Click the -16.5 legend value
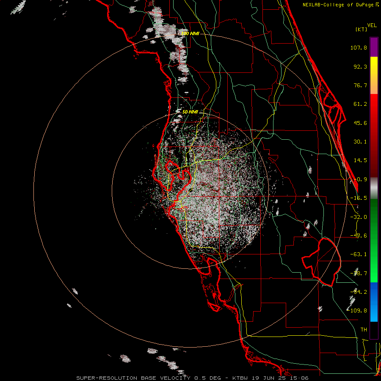This screenshot has width=381, height=381. 359,198
